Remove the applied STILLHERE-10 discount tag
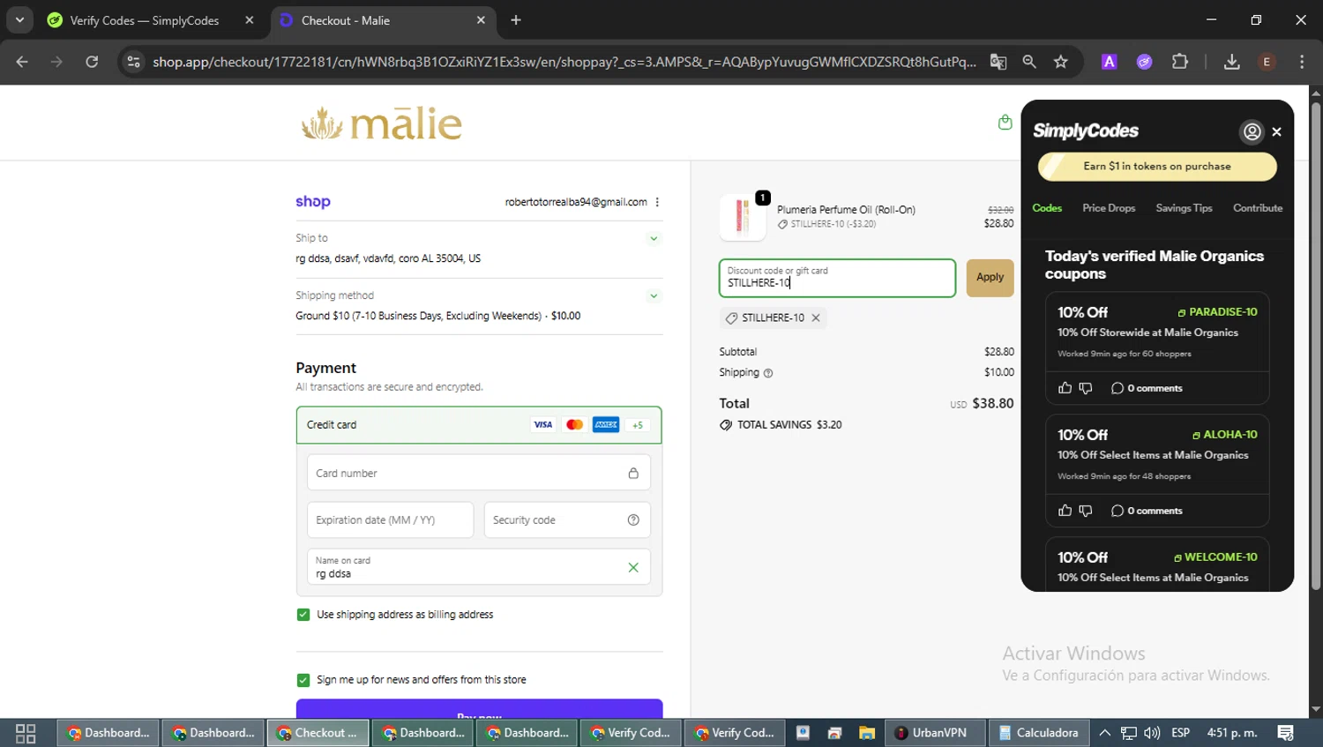Image resolution: width=1323 pixels, height=747 pixels. pos(816,317)
